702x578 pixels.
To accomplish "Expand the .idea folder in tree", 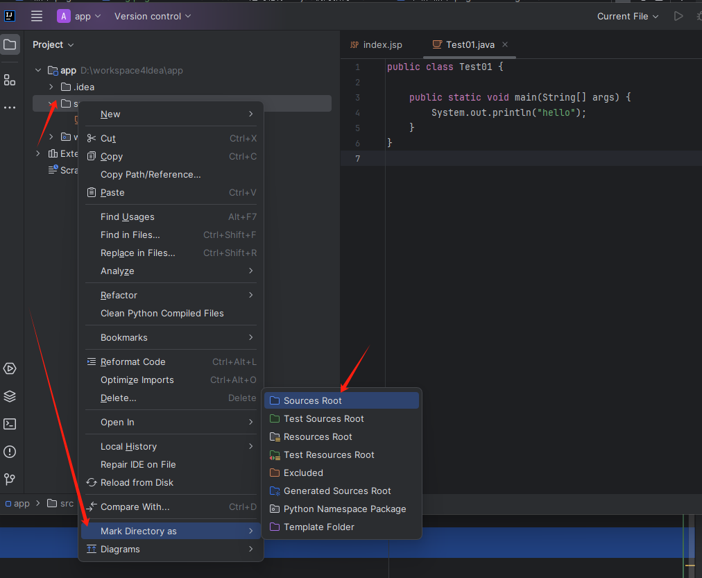I will click(x=51, y=87).
